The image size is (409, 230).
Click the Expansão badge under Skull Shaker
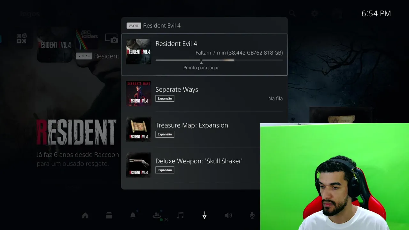tap(165, 170)
